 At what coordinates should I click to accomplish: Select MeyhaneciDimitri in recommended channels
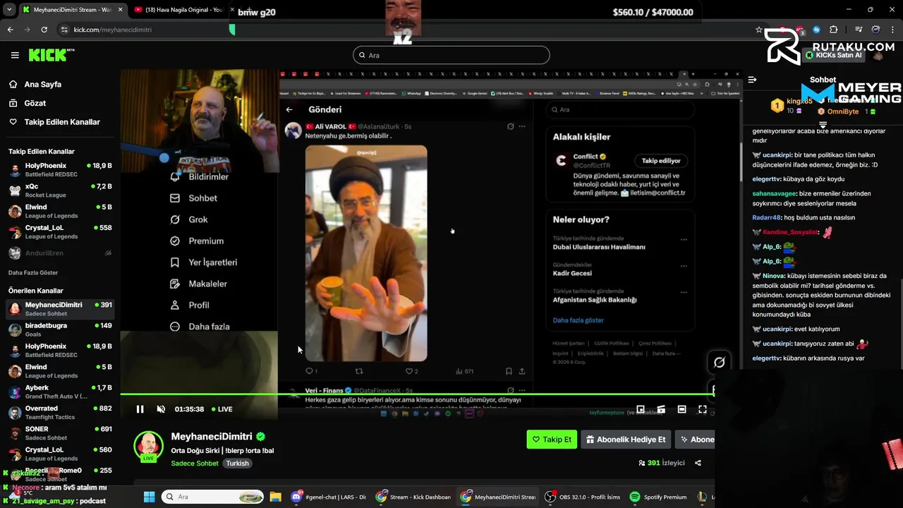point(60,308)
